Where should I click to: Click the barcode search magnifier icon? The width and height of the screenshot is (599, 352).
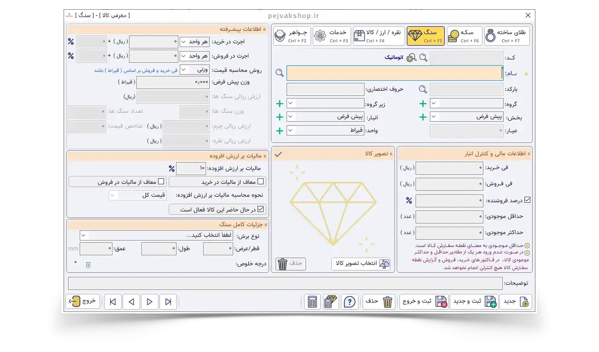423,89
